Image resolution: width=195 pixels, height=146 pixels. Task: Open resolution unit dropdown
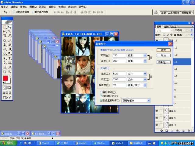click(145, 85)
